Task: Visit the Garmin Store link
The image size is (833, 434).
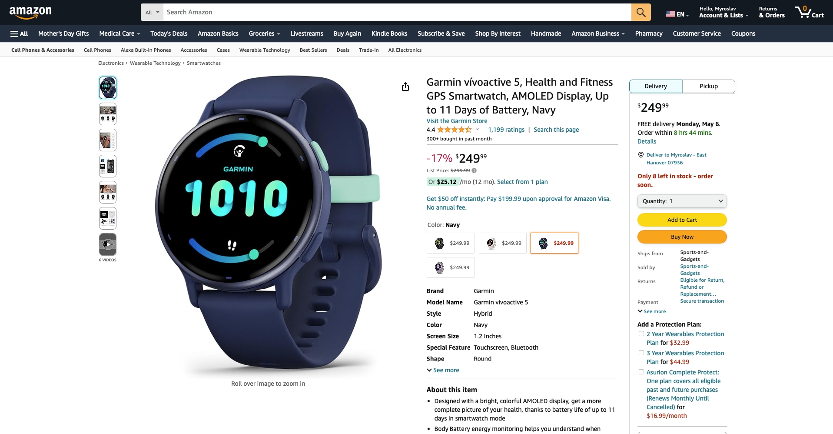Action: [x=457, y=121]
